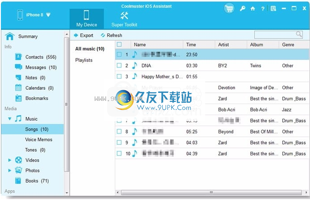Open help question mark icon

coord(263,8)
